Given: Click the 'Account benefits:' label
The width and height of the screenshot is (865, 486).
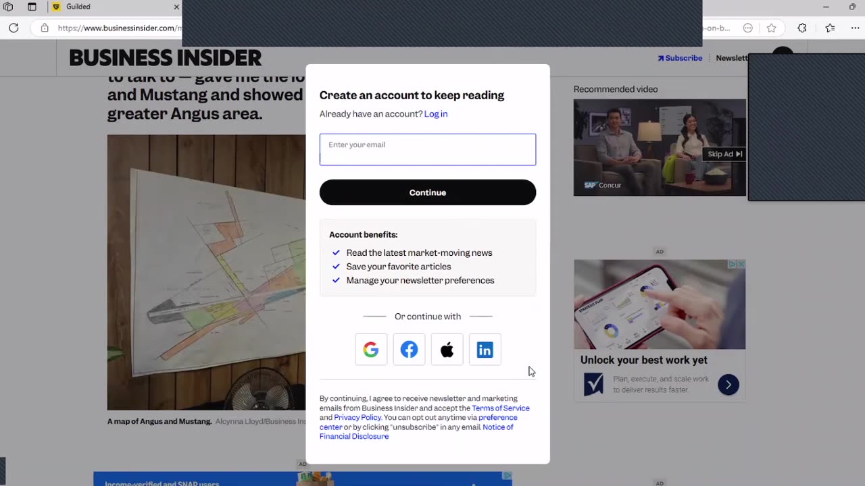Looking at the screenshot, I should pyautogui.click(x=363, y=235).
